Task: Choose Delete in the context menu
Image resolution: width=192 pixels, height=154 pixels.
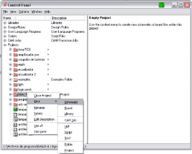Action: pos(42,114)
